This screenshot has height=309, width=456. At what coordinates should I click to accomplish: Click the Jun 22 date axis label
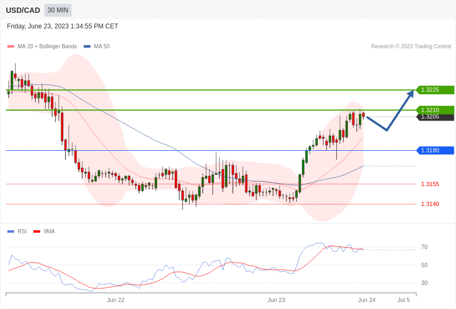click(x=115, y=300)
